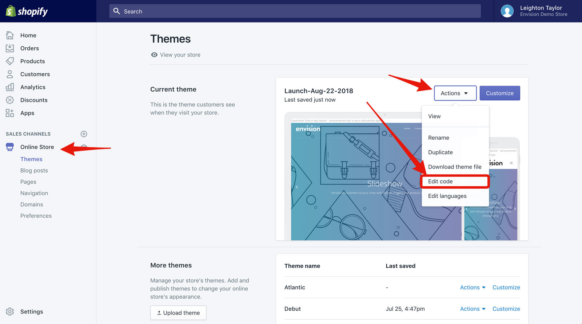
Task: Open the Themes subsection
Action: coord(31,159)
